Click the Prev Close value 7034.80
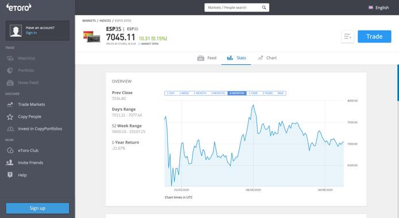 click(x=119, y=99)
